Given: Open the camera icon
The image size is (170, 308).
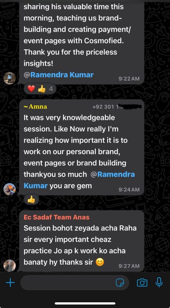Looking at the screenshot, I should coord(142,283).
